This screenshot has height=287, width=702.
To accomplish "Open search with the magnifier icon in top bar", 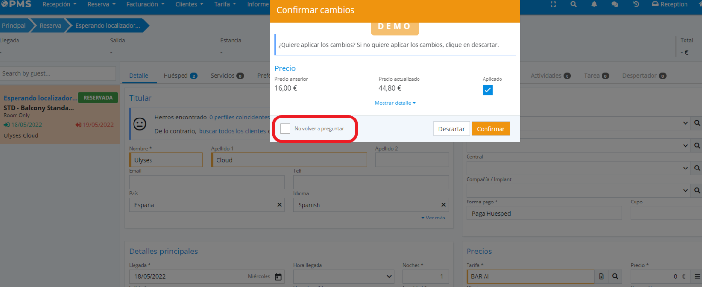I will [x=573, y=4].
